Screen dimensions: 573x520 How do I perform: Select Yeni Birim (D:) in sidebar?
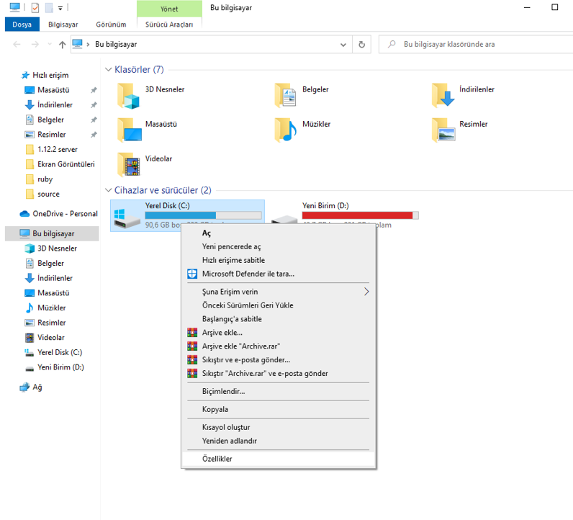[52, 367]
